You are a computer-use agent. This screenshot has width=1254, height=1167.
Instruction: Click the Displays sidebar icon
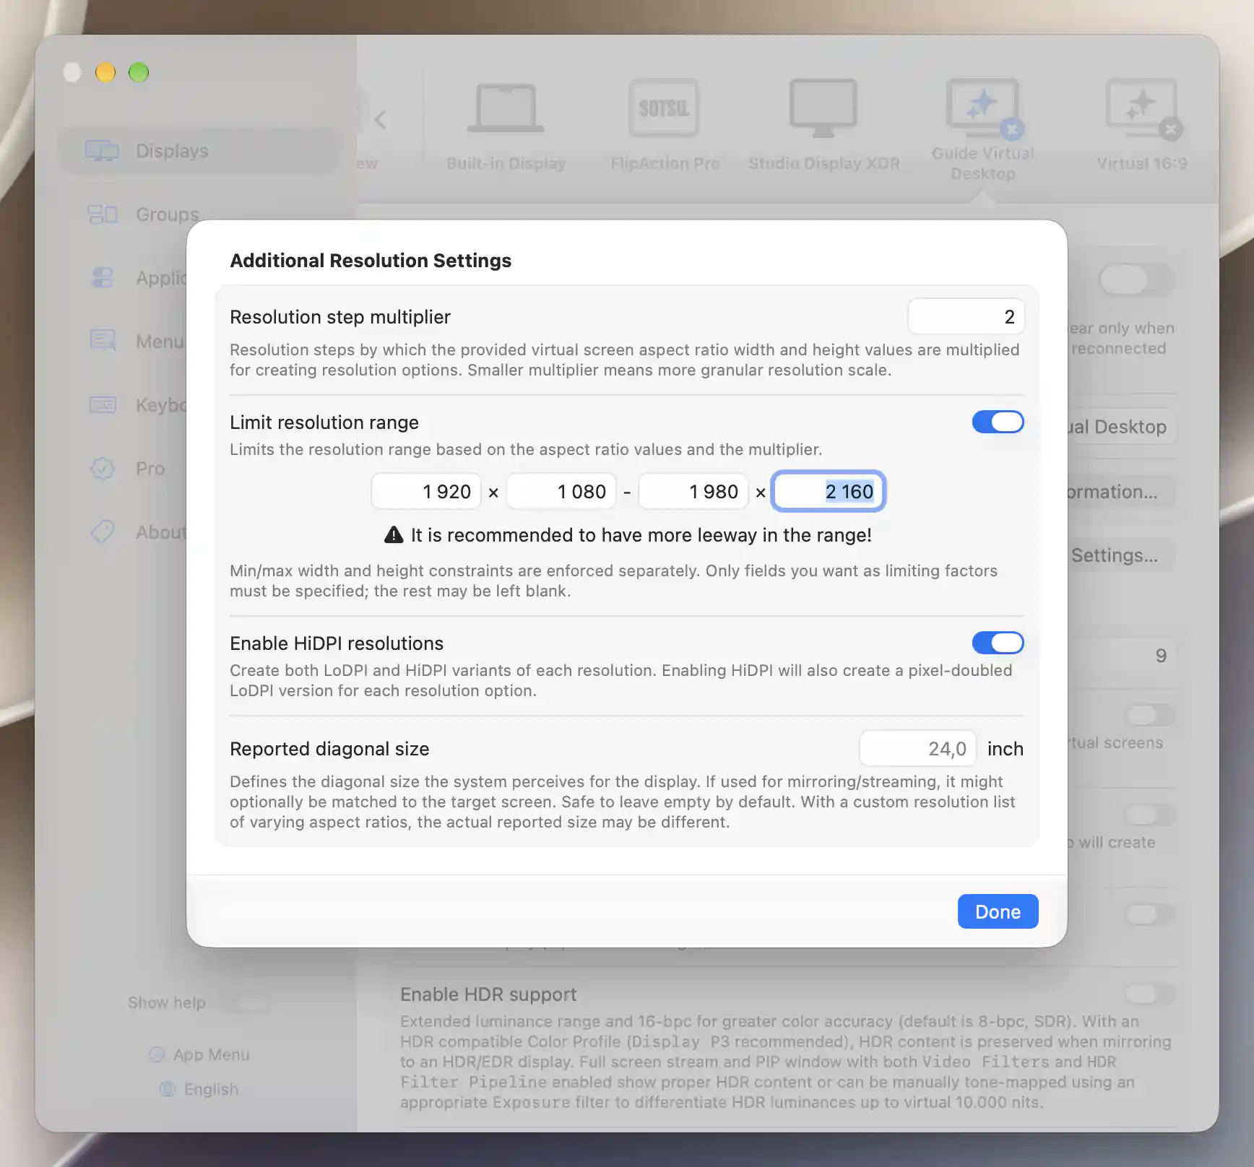tap(102, 151)
